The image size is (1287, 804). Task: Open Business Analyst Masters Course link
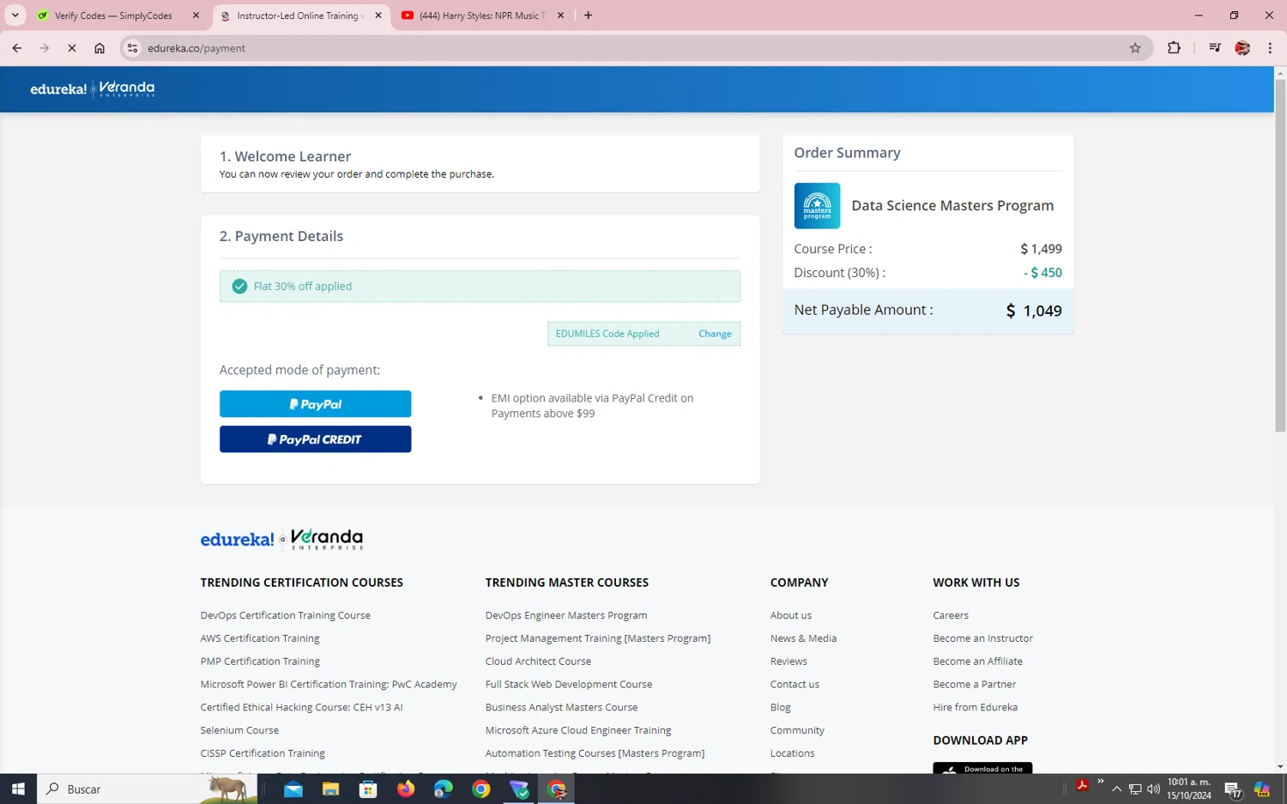click(561, 708)
